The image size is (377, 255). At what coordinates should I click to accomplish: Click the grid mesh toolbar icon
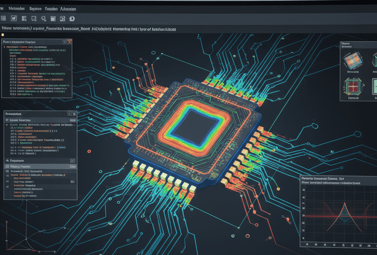24,18
